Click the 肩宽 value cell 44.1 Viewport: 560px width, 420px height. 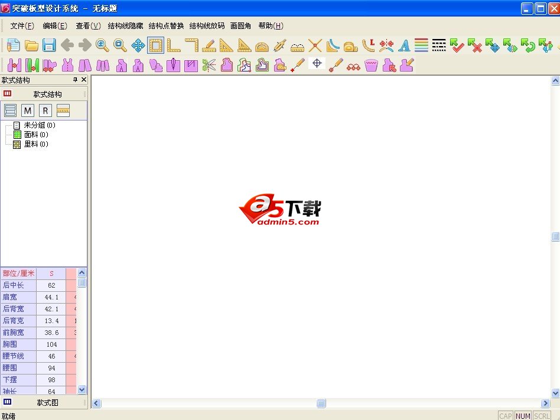tap(51, 297)
